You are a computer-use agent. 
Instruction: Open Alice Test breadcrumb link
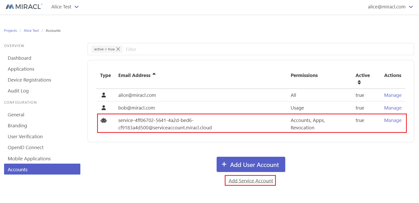point(31,30)
